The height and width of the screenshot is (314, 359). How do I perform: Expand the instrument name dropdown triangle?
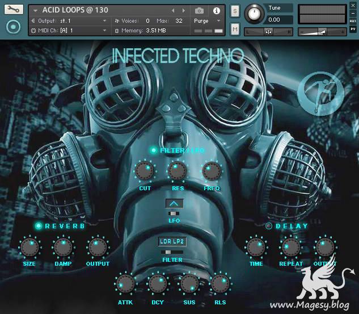(35, 11)
